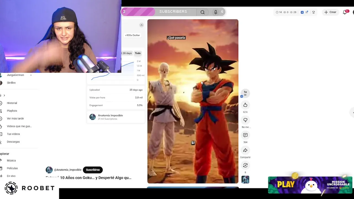Screen dimensions: 354x199
Task: Click the clock stat showing 14
Action: point(279,12)
